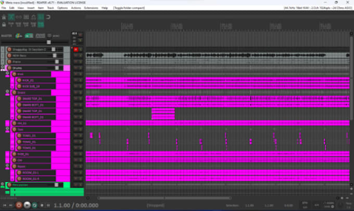Click the Toggle folder compact menu button

point(129,8)
